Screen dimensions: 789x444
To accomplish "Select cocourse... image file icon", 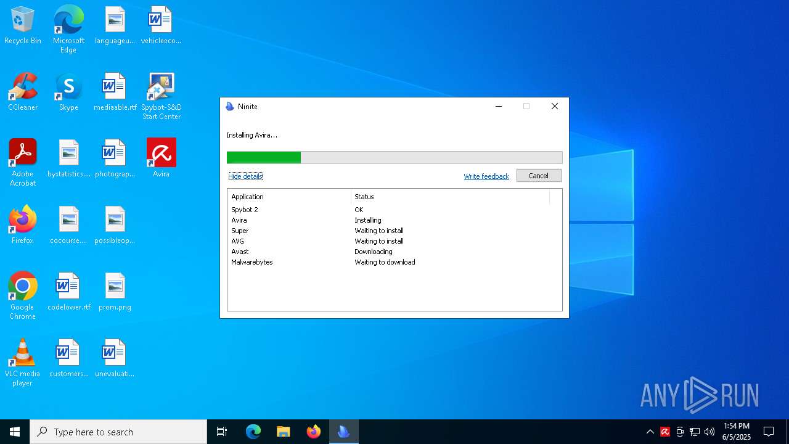I will pos(68,226).
